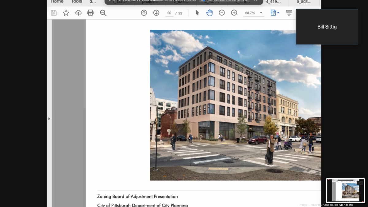Share file via Adobe cloud
This screenshot has width=368, height=207.
pyautogui.click(x=78, y=13)
